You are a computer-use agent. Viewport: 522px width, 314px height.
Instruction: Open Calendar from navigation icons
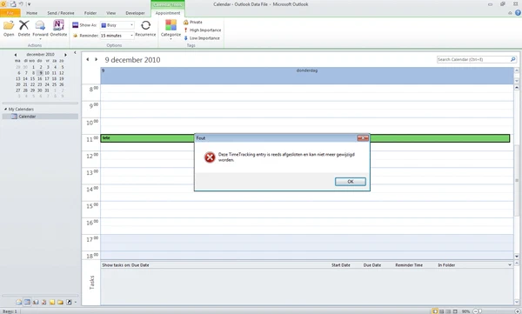click(x=27, y=302)
